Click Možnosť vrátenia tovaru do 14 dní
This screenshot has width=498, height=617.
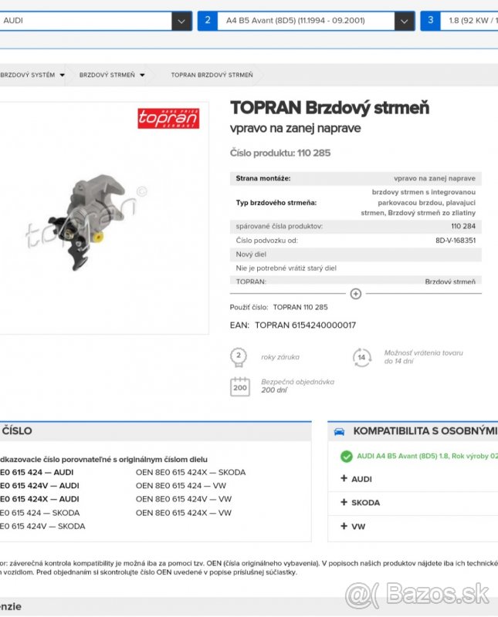click(424, 357)
